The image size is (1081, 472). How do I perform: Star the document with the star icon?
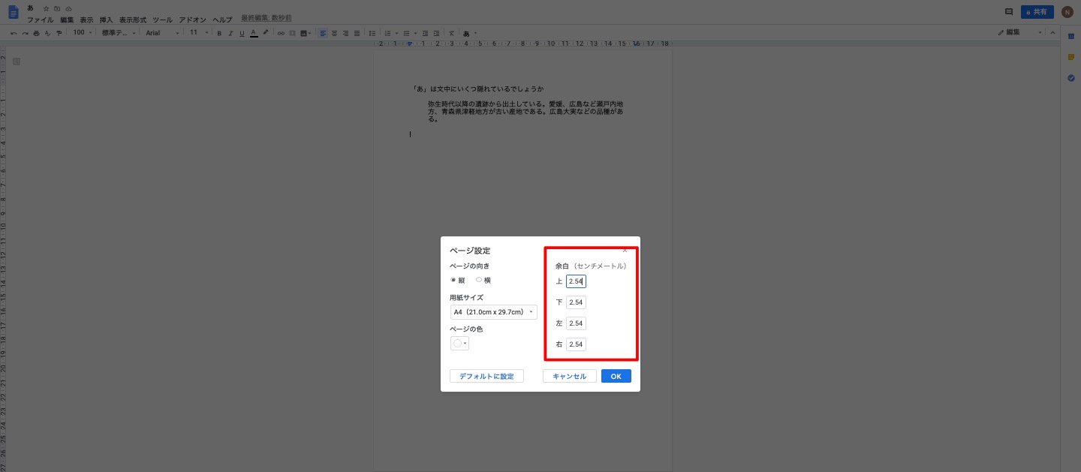tap(46, 8)
